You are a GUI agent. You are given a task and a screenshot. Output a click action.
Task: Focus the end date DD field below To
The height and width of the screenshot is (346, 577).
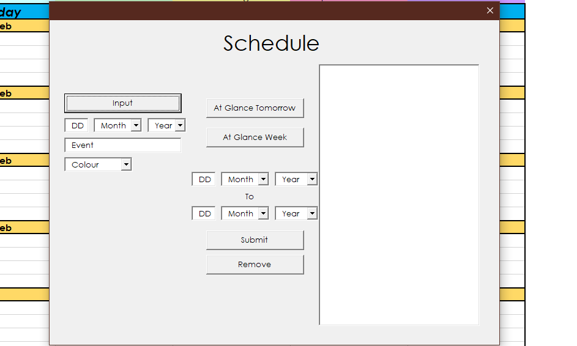[204, 213]
